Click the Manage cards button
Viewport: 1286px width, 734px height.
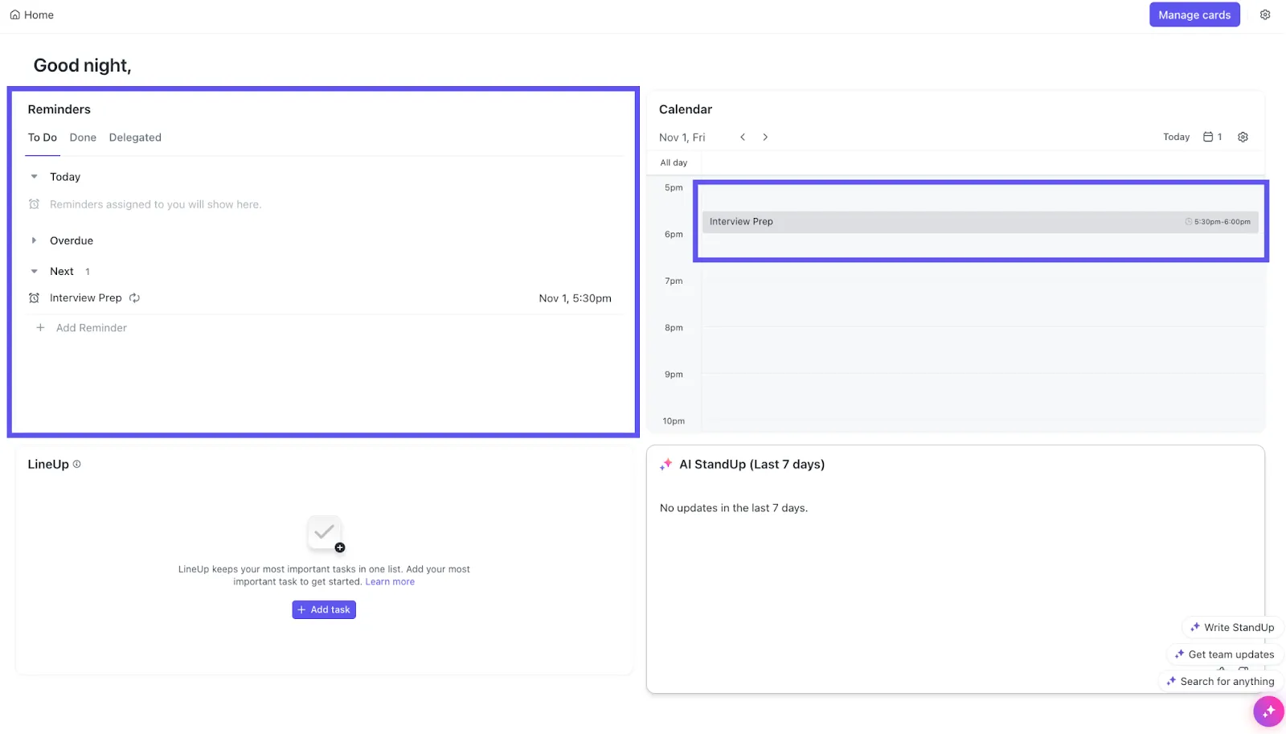coord(1194,14)
